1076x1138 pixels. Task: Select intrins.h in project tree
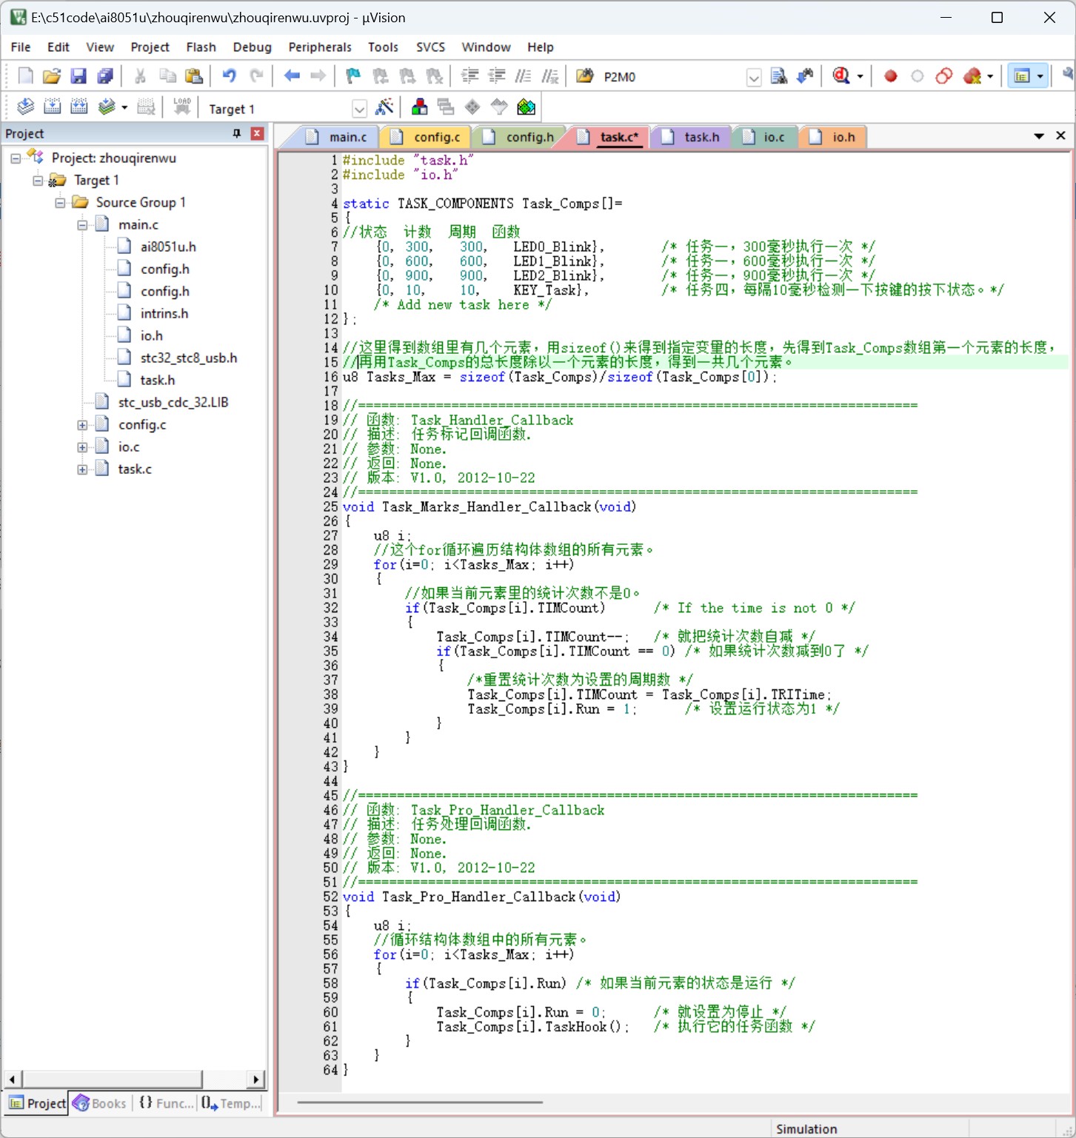[164, 314]
